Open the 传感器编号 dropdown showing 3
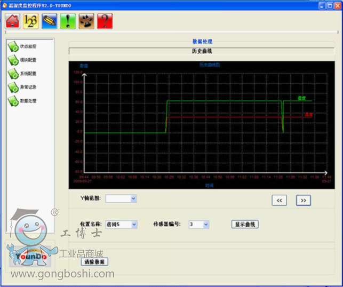The height and width of the screenshot is (287, 343). tap(205, 225)
